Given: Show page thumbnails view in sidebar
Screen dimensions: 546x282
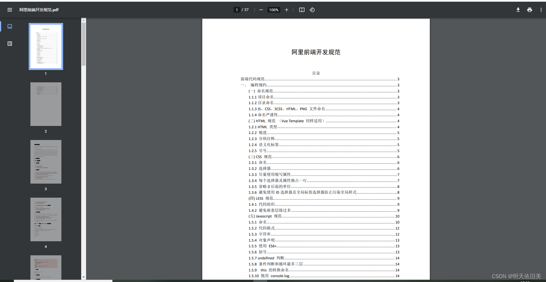Looking at the screenshot, I should tap(10, 26).
